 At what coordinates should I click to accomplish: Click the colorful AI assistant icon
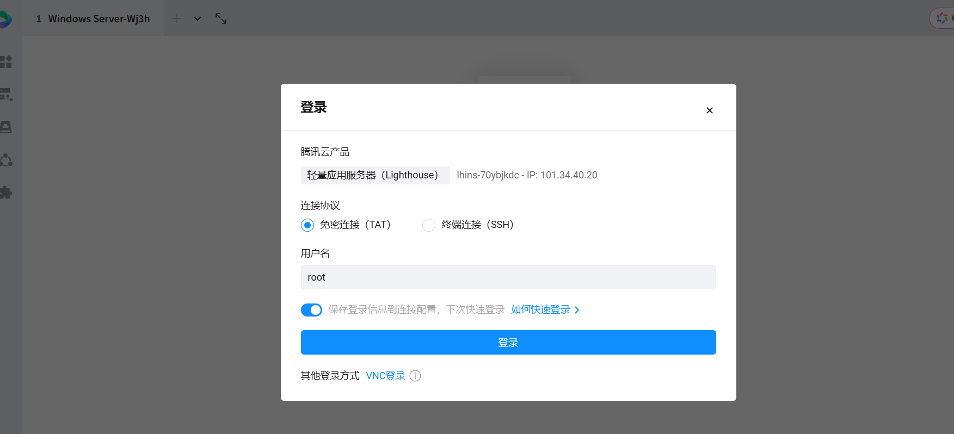(942, 18)
